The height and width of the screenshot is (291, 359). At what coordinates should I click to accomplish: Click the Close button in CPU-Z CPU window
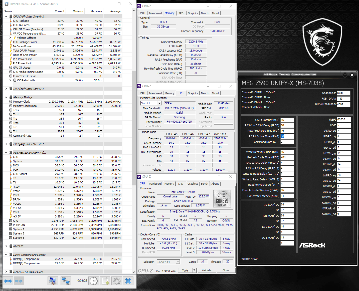coord(226,270)
